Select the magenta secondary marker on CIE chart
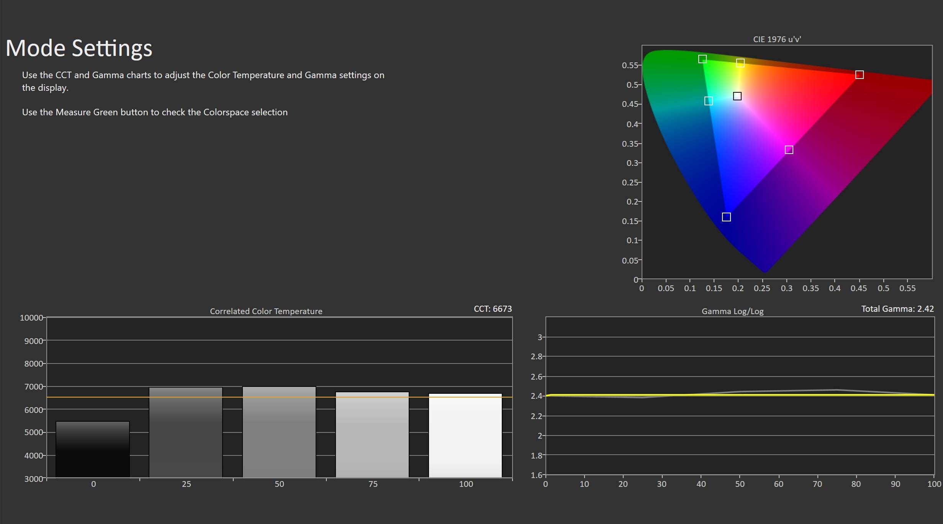The height and width of the screenshot is (524, 943). [x=789, y=150]
